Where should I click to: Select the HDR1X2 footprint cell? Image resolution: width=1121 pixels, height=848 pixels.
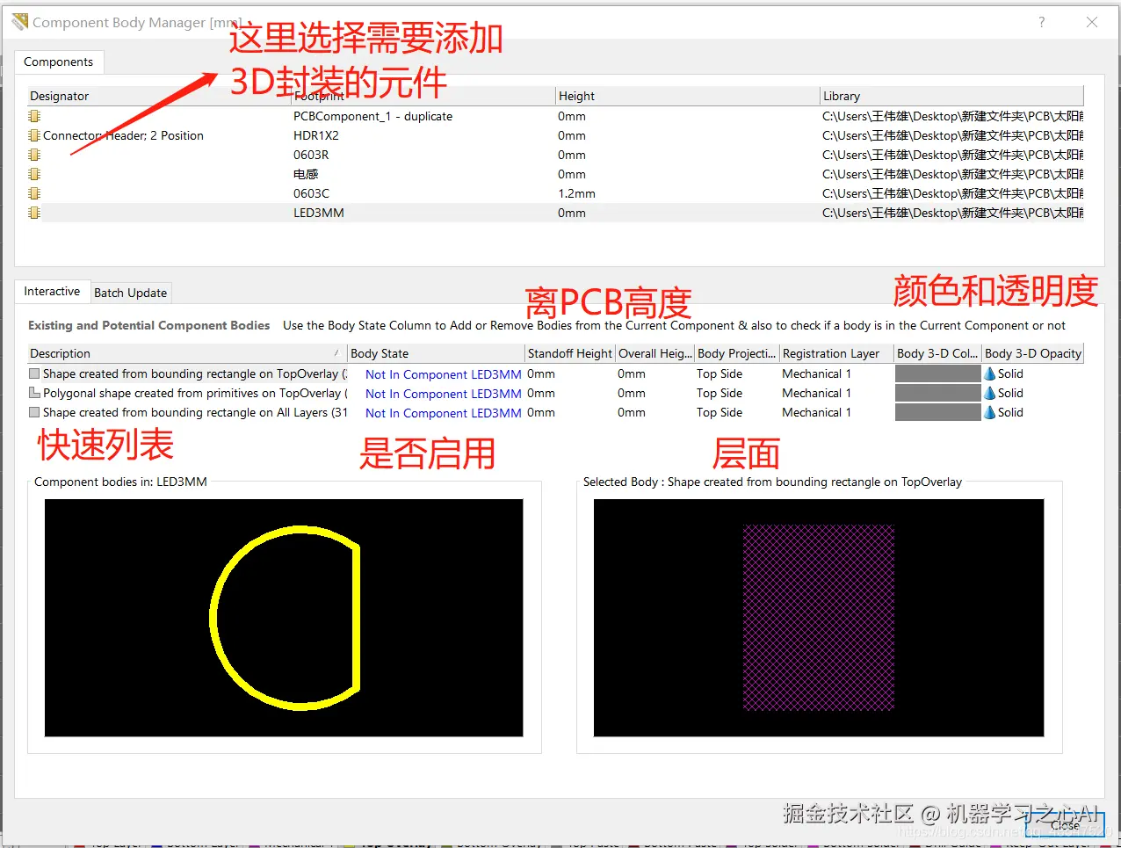[316, 135]
